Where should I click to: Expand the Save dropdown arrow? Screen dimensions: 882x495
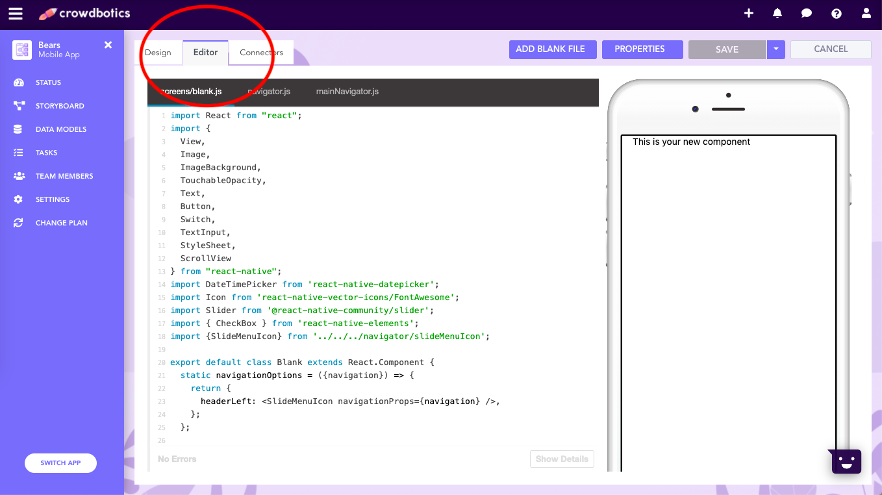pos(776,49)
